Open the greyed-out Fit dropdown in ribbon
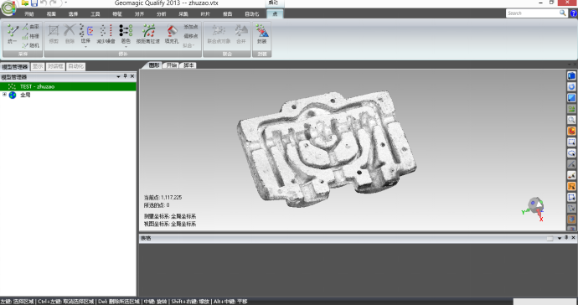This screenshot has width=578, height=305. [x=188, y=45]
